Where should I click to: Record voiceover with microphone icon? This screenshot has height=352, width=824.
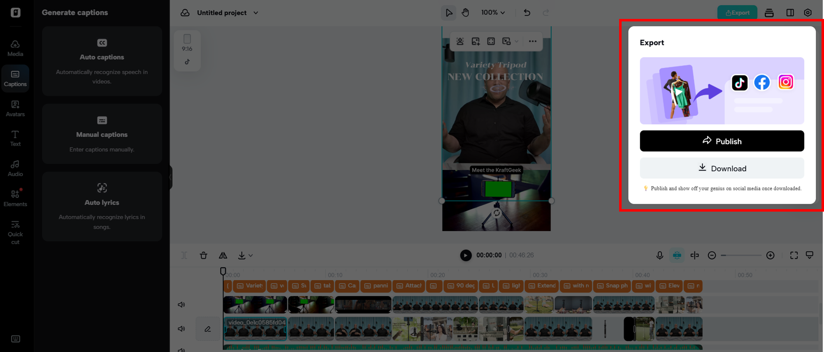[659, 255]
